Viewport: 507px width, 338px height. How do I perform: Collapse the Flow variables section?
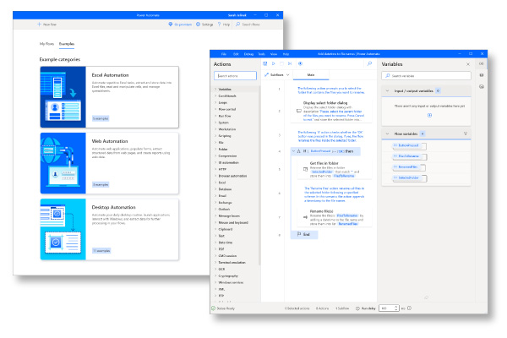click(387, 134)
